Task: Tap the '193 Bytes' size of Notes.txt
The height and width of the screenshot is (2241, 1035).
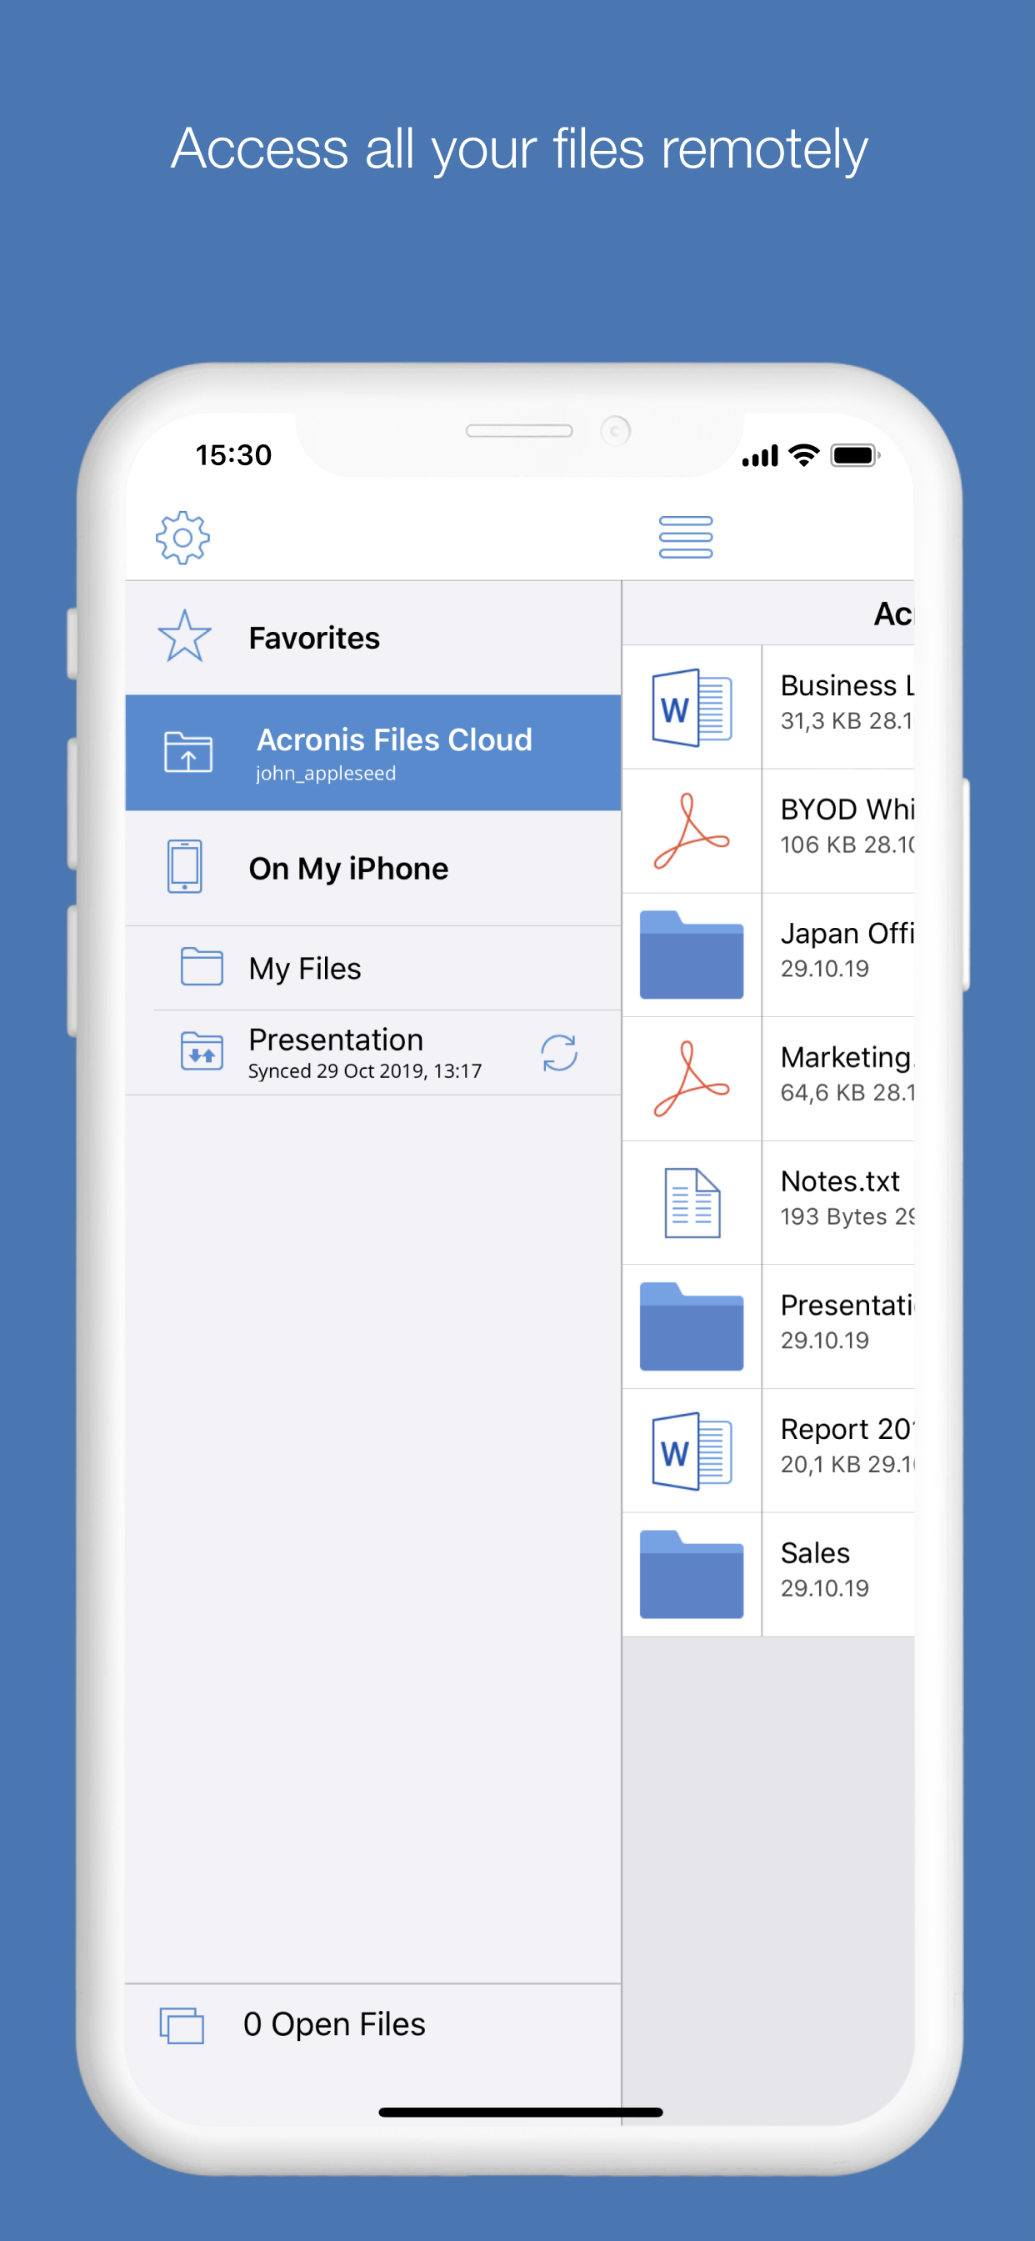Action: (833, 1217)
